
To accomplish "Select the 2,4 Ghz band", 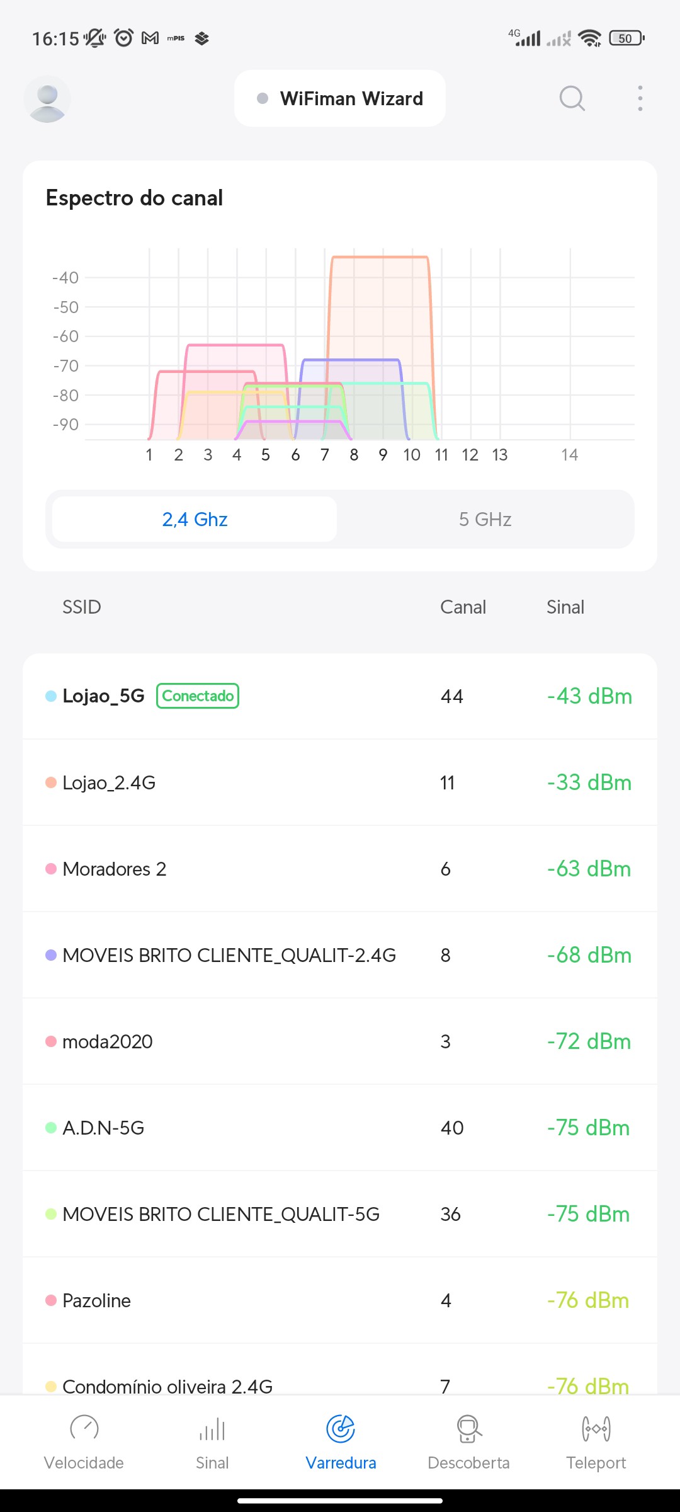I will 195,519.
